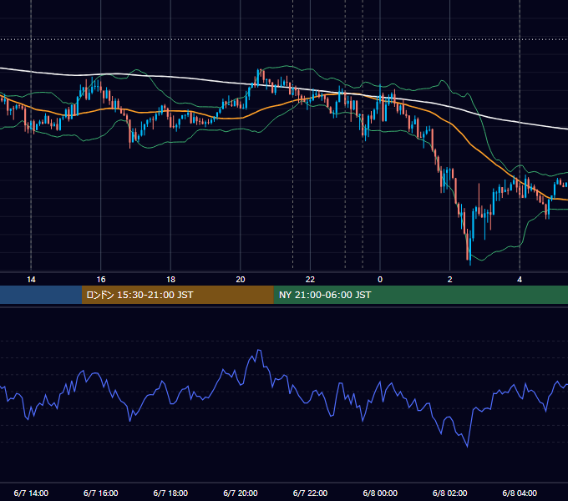Click the oscillator peak near 6/7 20:30
The height and width of the screenshot is (501, 568).
(259, 351)
